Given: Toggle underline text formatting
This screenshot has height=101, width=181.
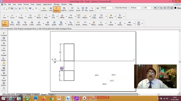Looking at the screenshot, I should point(161,8).
